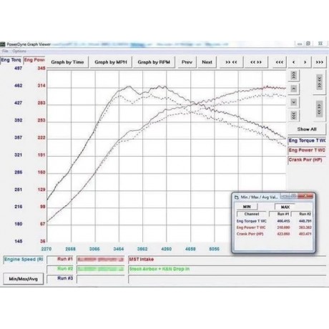Switch to the MIN tab in popup
Viewport: 329px width, 329px height.
coord(247,207)
